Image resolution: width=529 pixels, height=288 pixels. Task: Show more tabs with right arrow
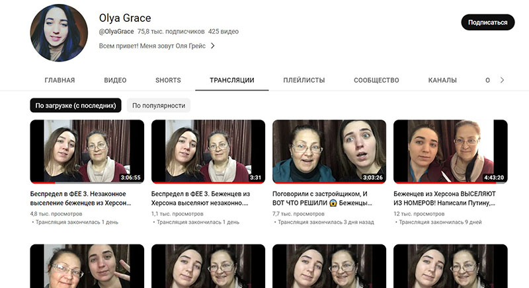click(502, 80)
